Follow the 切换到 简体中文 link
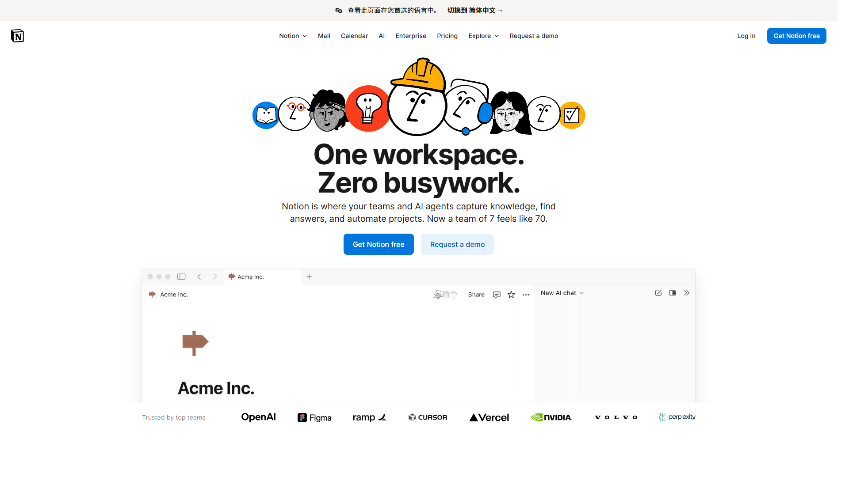 474,10
